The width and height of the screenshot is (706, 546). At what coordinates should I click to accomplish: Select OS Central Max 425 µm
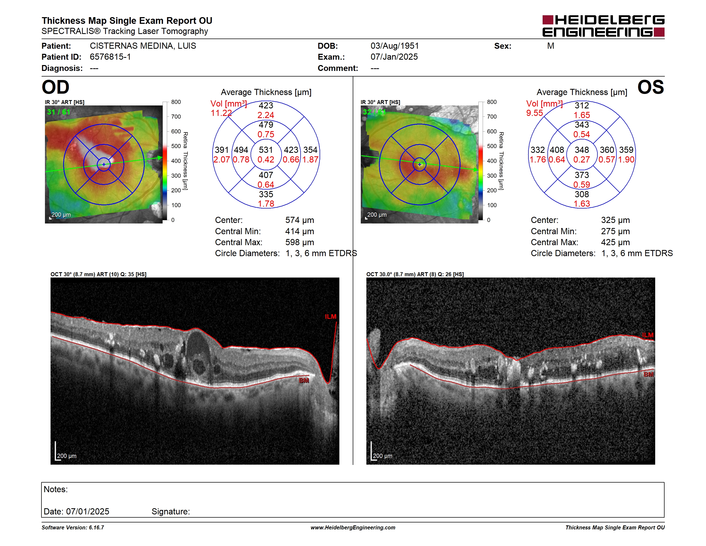(x=616, y=242)
